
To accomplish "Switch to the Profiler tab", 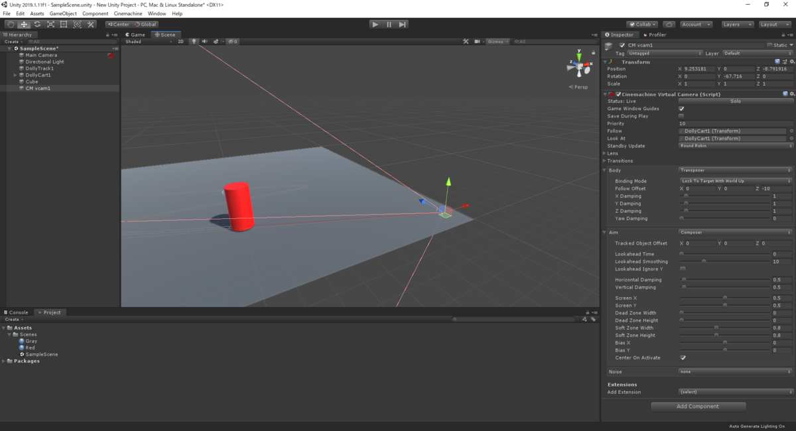I will pyautogui.click(x=654, y=34).
